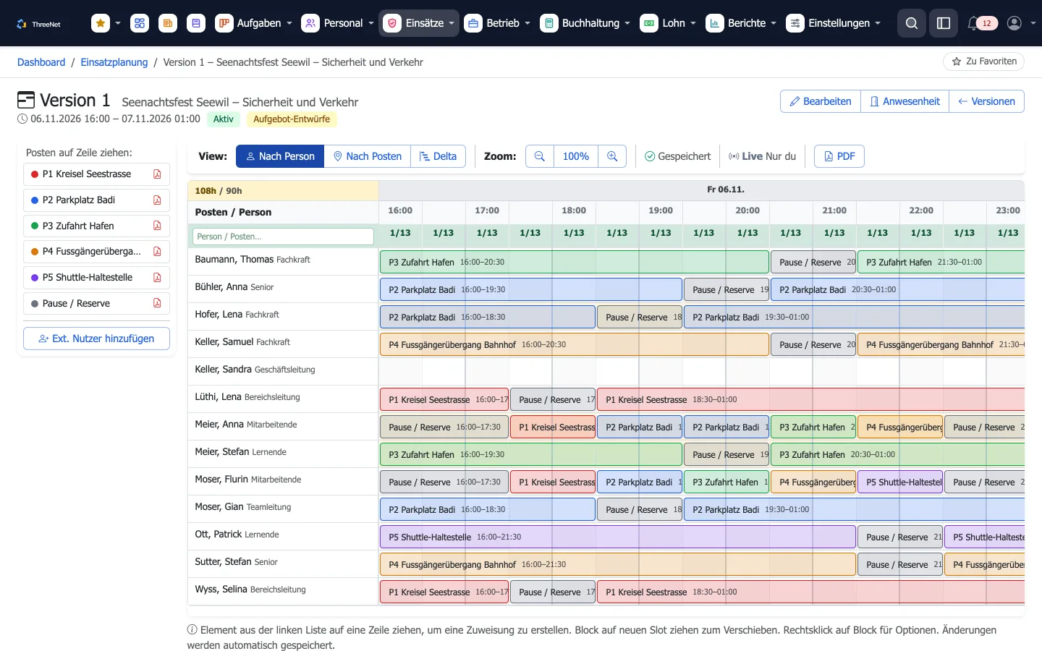
Task: Toggle Live Nur du indicator
Action: pyautogui.click(x=762, y=156)
